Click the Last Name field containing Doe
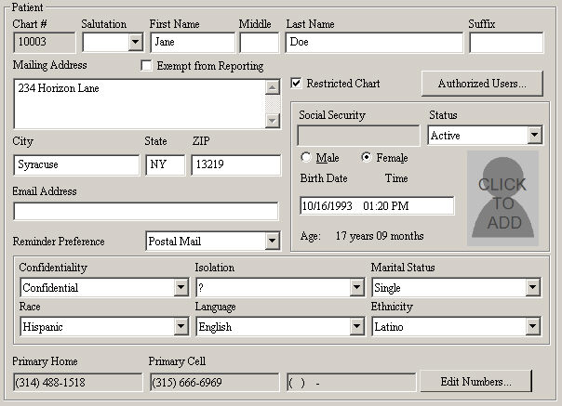Viewport: 562px width, 406px height. (x=374, y=42)
